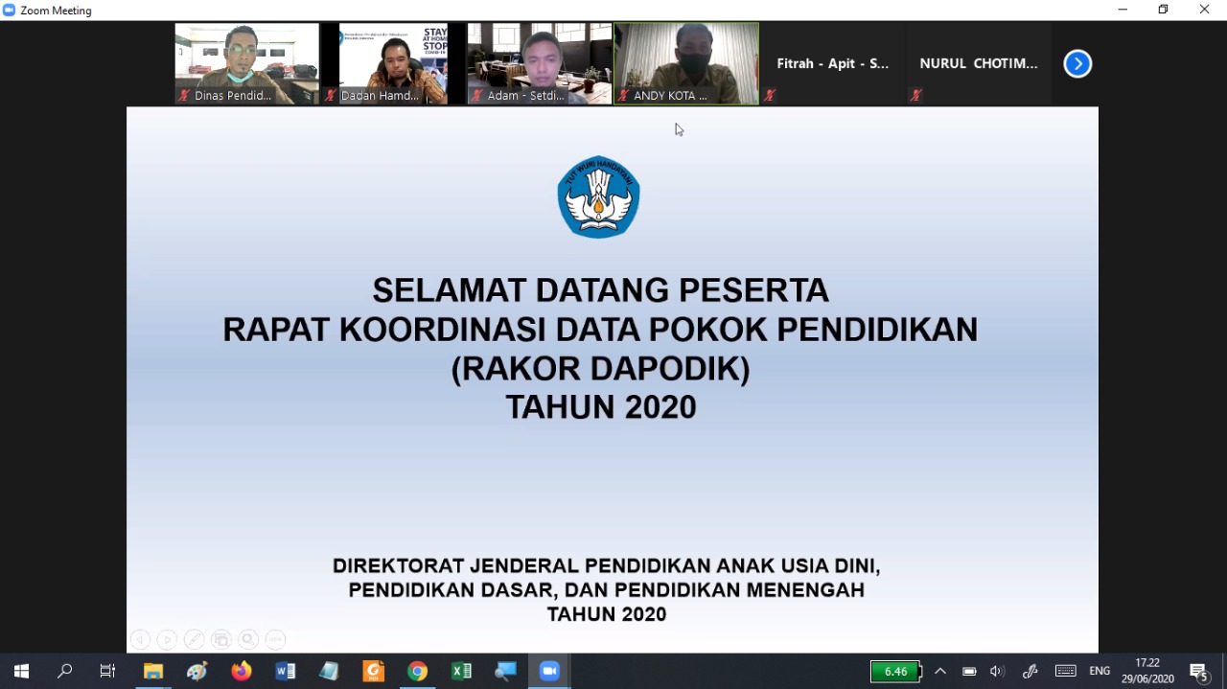Image resolution: width=1227 pixels, height=689 pixels.
Task: Click muted microphone icon on Fitrah tile
Action: (770, 95)
